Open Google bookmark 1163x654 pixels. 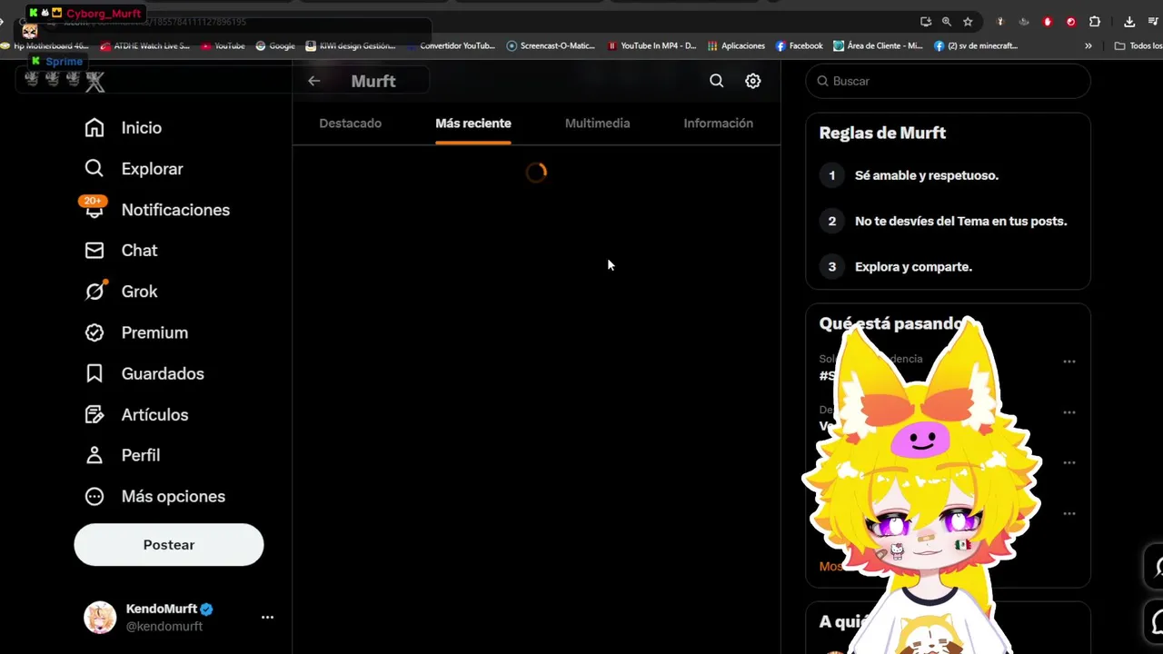(x=275, y=45)
